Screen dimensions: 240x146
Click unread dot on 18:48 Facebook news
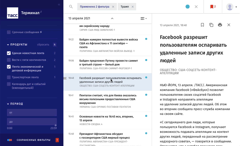click(x=146, y=77)
